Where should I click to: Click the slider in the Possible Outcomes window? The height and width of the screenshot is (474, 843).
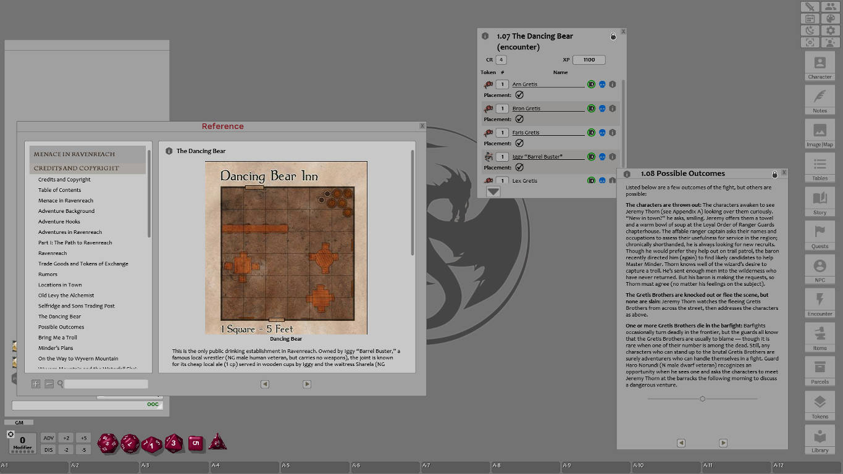[702, 399]
